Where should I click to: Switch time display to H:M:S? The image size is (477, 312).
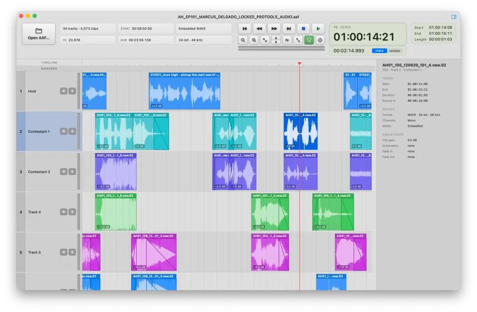point(379,51)
